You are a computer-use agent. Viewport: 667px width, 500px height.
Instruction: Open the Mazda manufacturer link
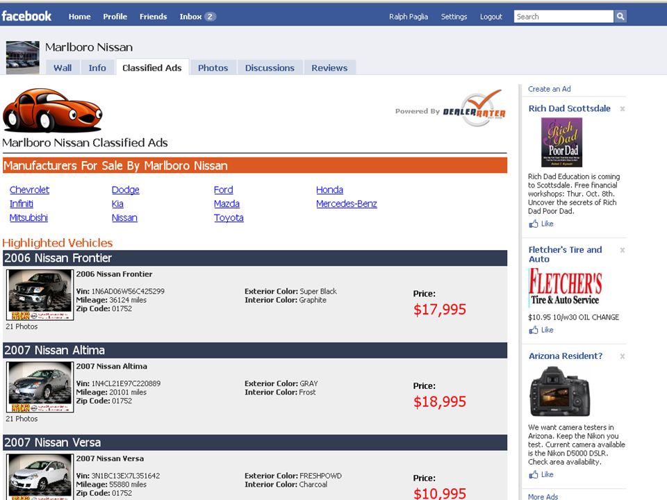(227, 203)
